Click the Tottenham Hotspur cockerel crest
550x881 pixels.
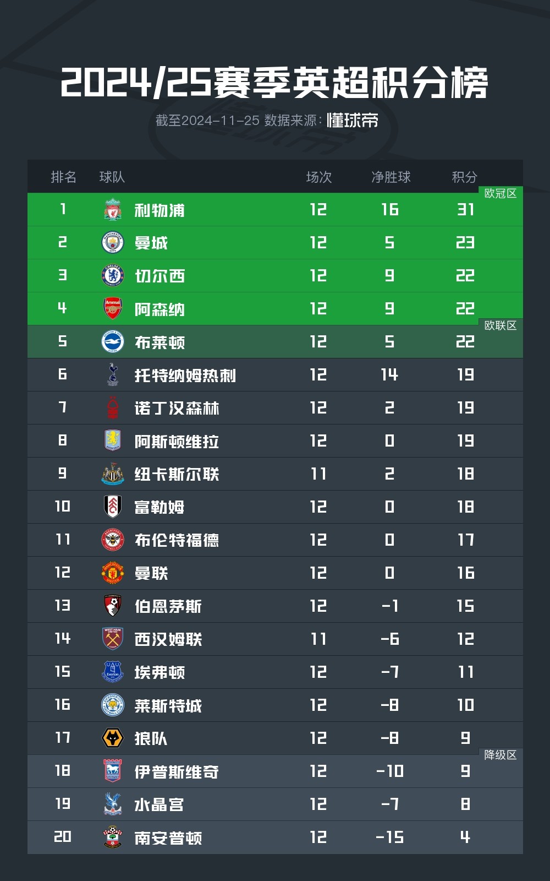[113, 375]
